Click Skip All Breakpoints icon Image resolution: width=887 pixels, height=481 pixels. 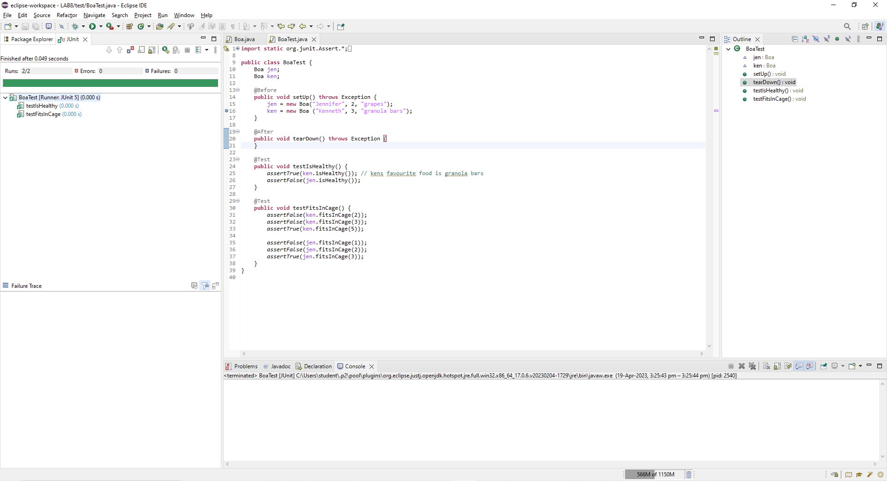(x=61, y=26)
